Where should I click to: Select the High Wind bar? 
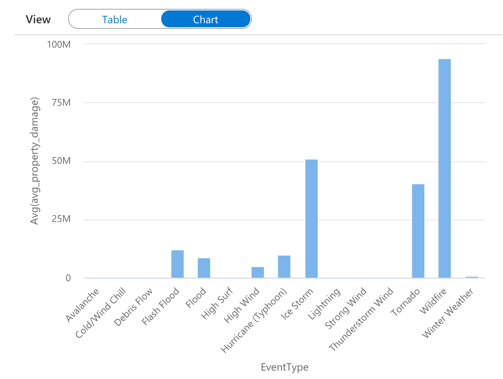pyautogui.click(x=258, y=272)
